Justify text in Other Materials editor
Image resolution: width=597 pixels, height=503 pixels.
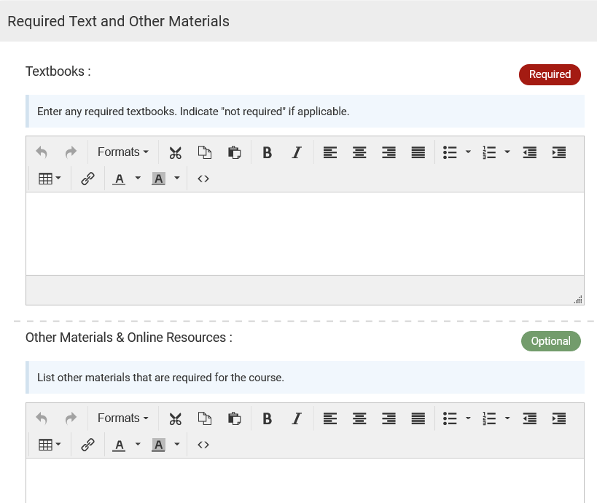418,418
